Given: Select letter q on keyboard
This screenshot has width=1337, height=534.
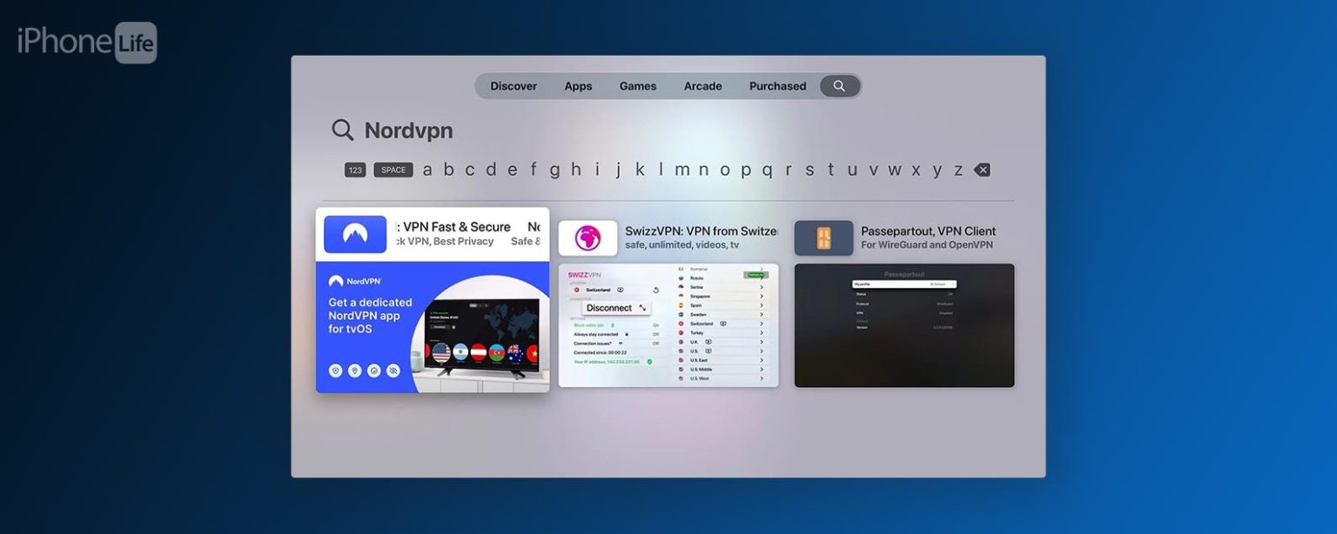Looking at the screenshot, I should coord(767,170).
